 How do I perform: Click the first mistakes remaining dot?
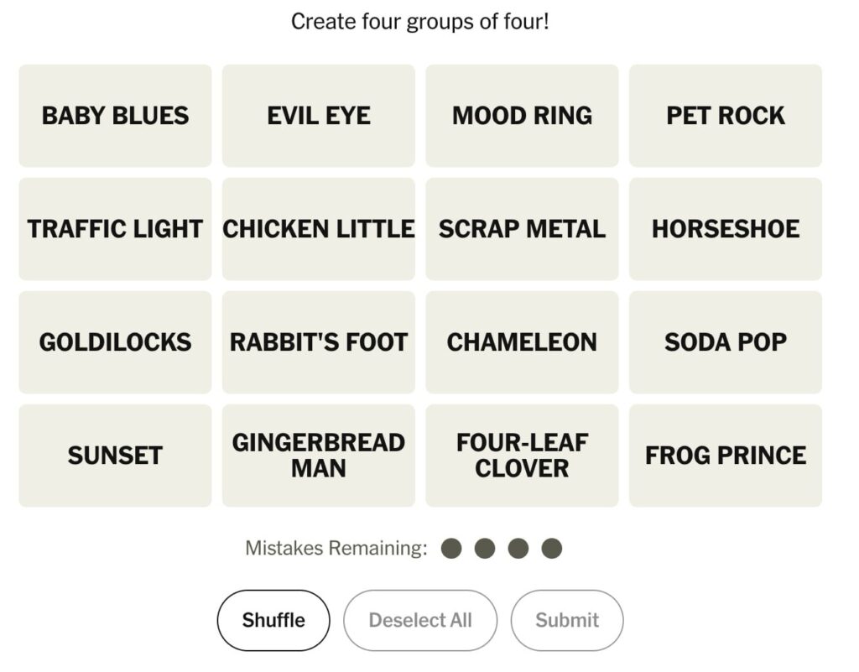tap(452, 549)
